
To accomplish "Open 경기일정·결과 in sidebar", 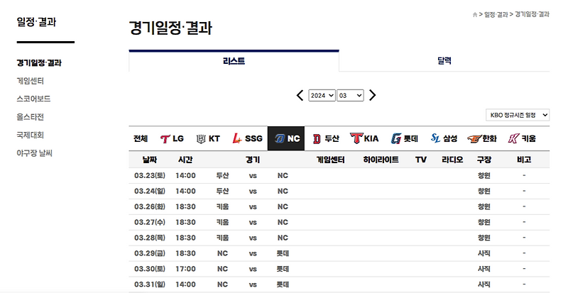I will 39,62.
